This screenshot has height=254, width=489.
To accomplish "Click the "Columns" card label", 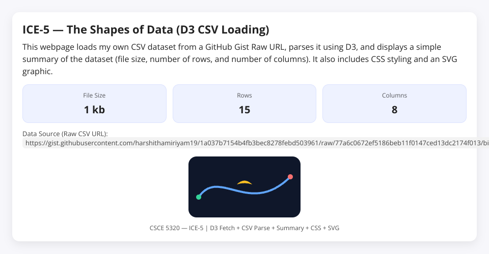I will pos(394,95).
